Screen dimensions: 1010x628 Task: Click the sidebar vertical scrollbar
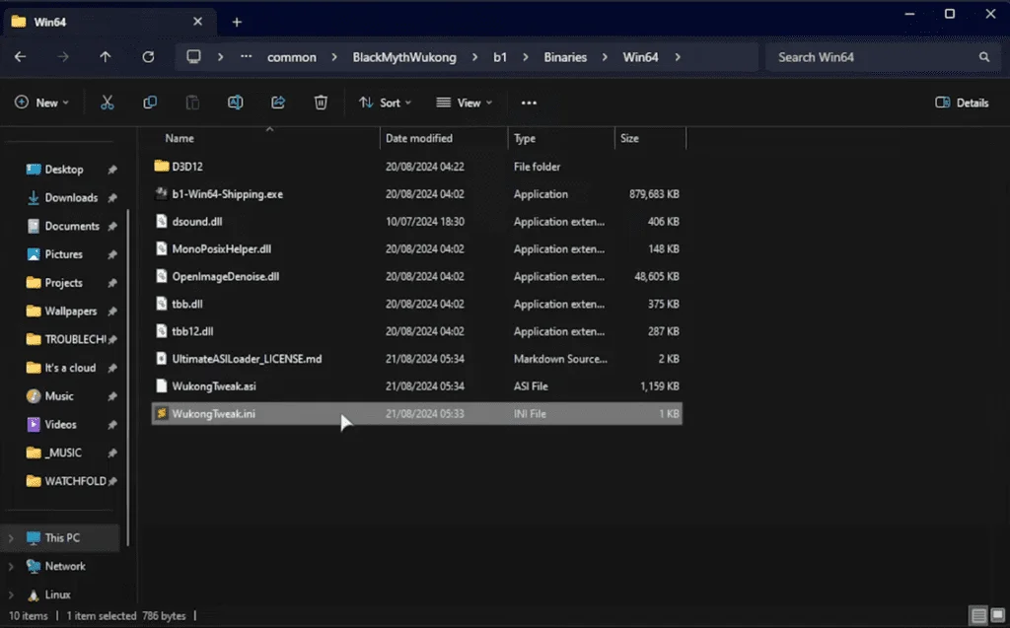[127, 377]
